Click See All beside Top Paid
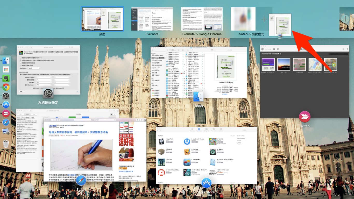This screenshot has width=354, height=199. click(232, 136)
